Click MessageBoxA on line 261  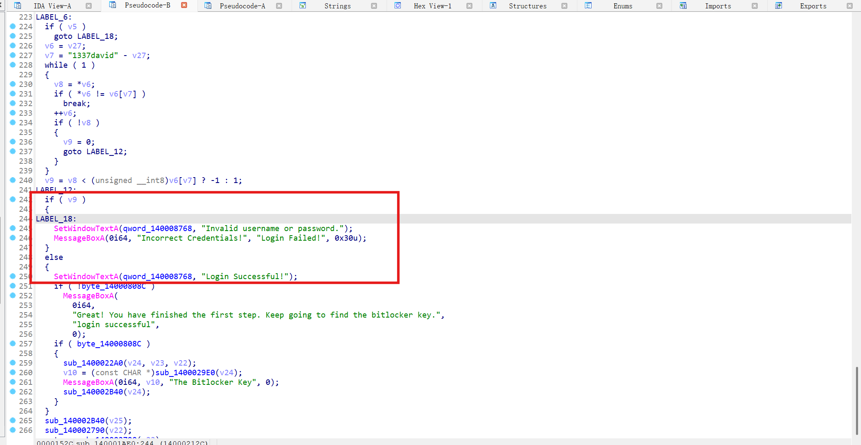(x=88, y=382)
